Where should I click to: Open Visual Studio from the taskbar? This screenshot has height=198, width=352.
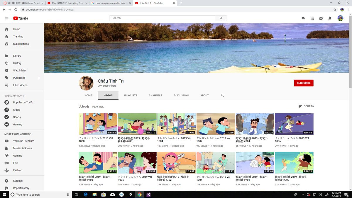148,194
